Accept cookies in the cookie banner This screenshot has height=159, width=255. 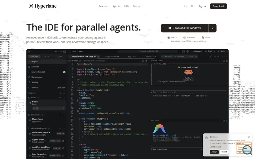coord(214,152)
